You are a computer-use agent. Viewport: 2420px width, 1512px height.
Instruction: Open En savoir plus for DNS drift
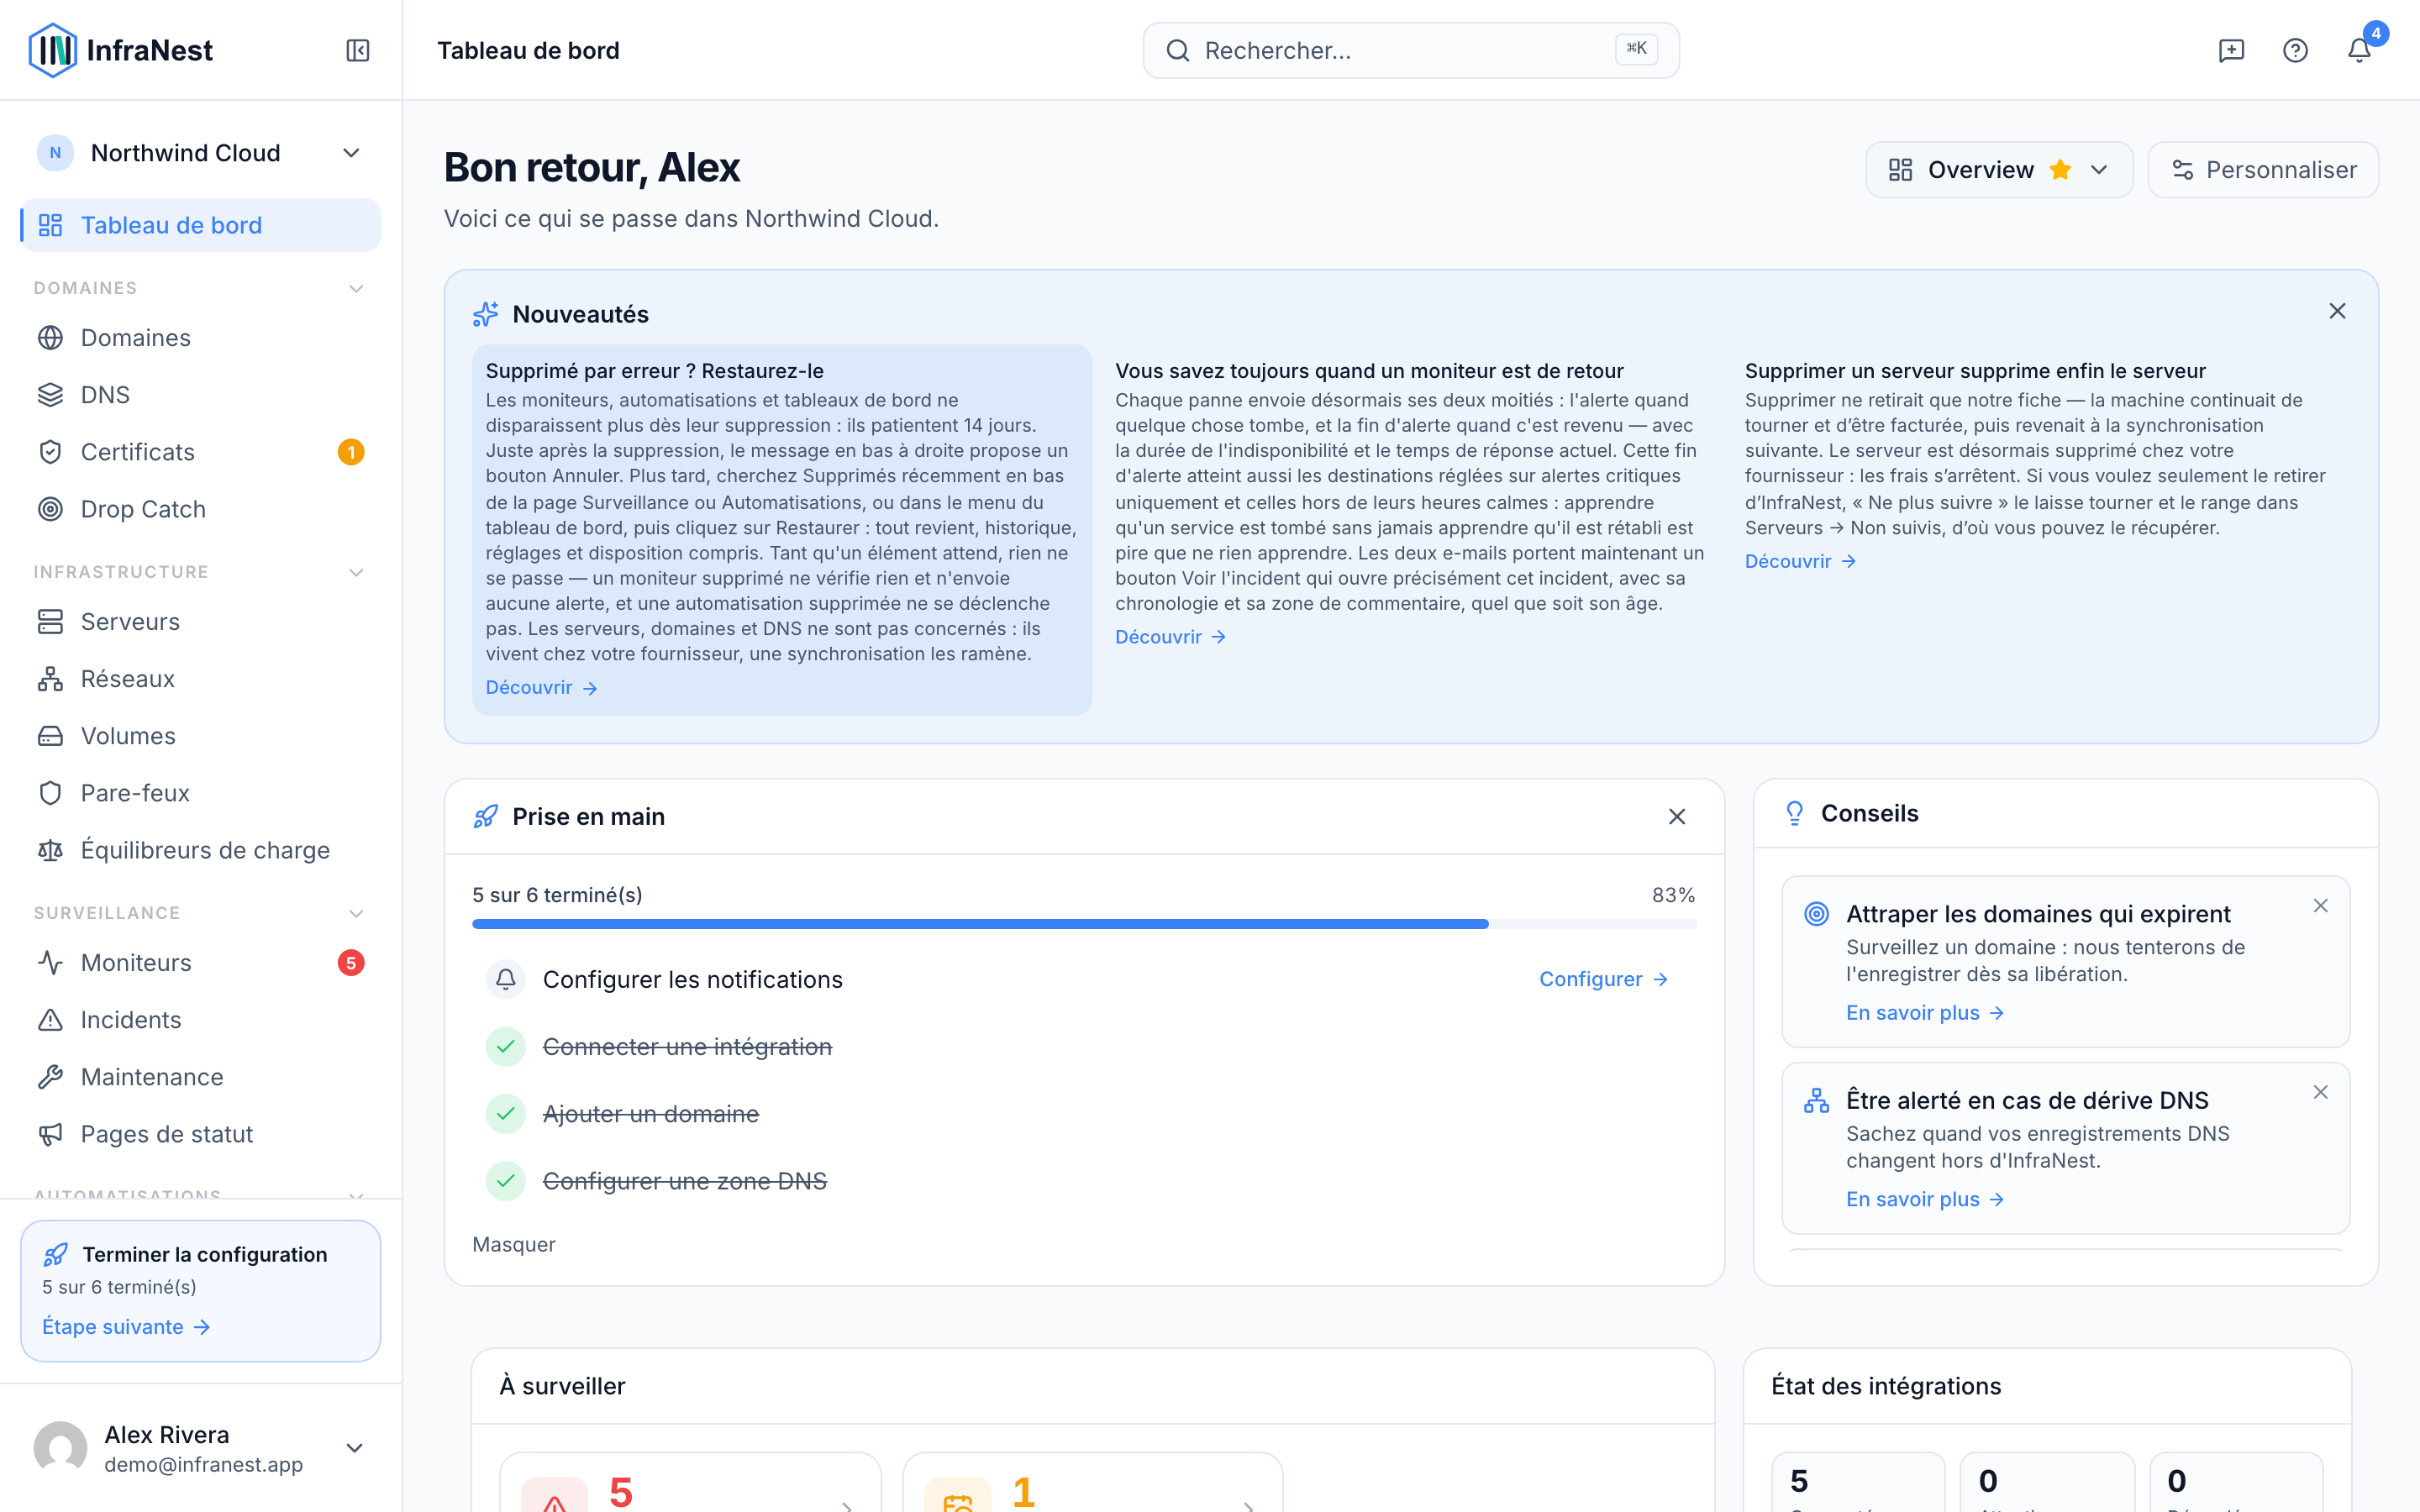(x=1925, y=1199)
